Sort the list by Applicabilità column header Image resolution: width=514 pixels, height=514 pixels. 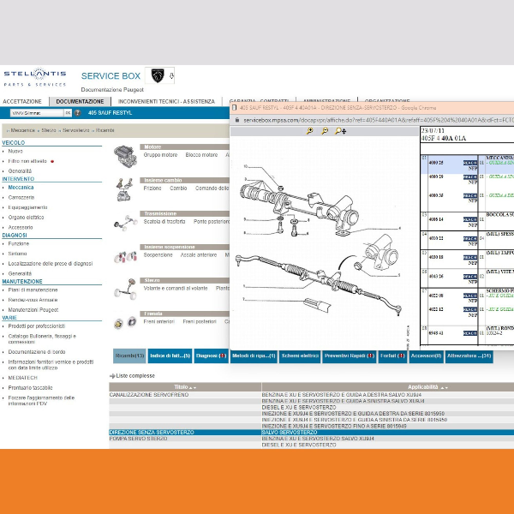[423, 387]
